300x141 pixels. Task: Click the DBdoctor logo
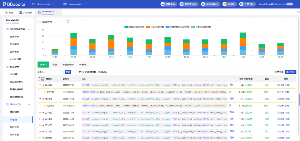pos(14,4)
